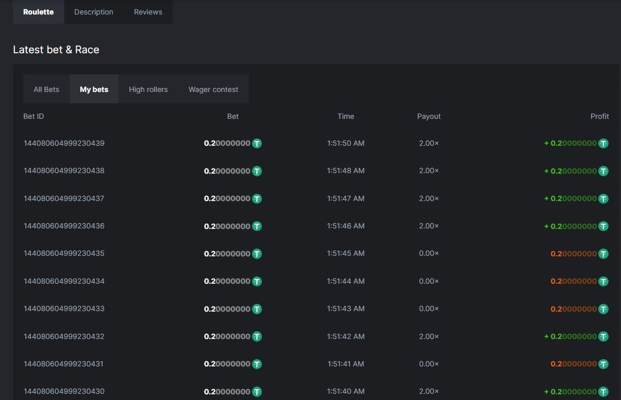This screenshot has height=400, width=621.
Task: Open the Wager contest tab
Action: [213, 89]
